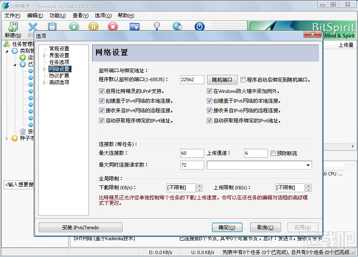
Task: Click the 上传限制 stepper arrows
Action: [309, 187]
